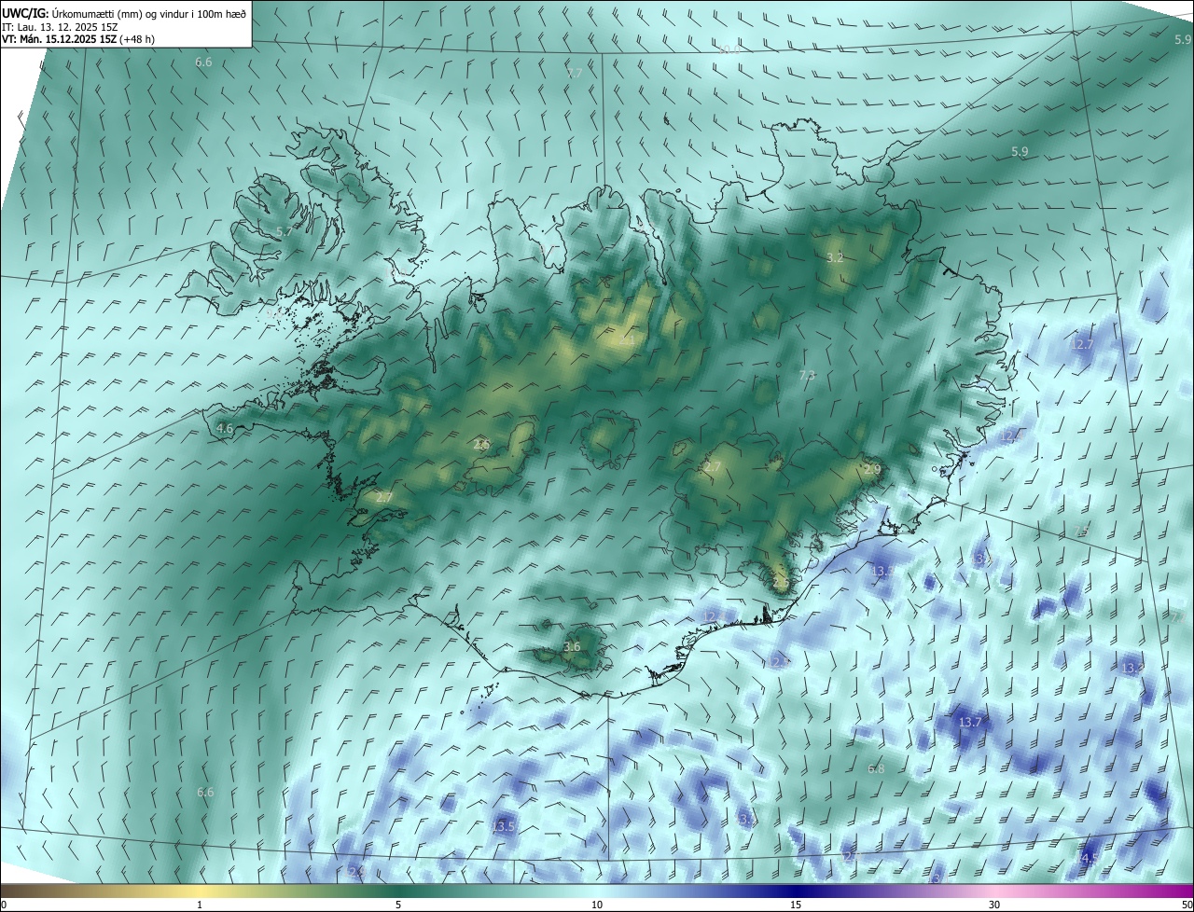1194x912 pixels.
Task: Click the 13.7 precipitation value label
Action: click(970, 723)
